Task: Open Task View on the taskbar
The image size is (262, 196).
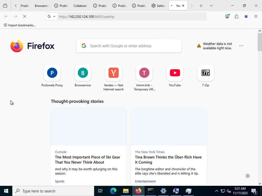Action: point(100,191)
